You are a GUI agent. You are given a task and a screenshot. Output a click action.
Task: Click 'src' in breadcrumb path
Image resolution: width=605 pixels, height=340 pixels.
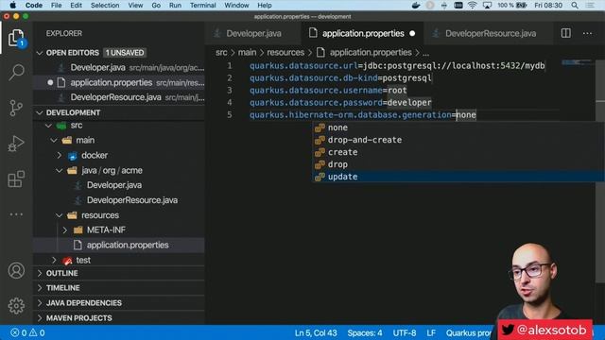coord(221,53)
